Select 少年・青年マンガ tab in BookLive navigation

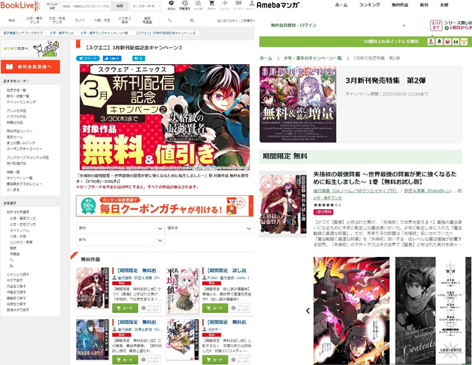point(34,20)
